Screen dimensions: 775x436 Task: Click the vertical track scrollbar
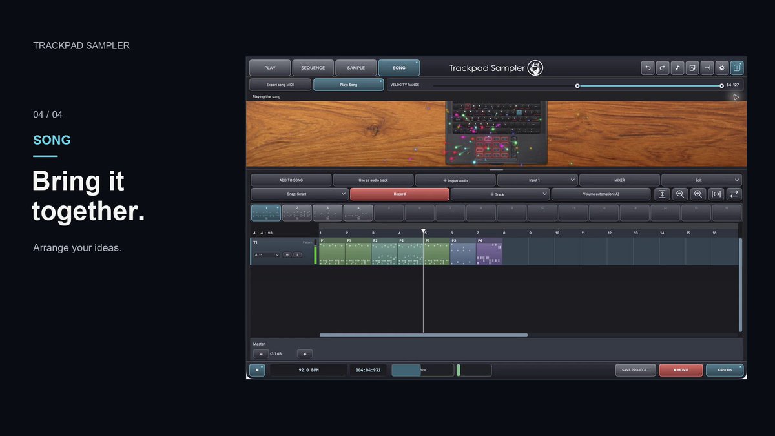740,285
